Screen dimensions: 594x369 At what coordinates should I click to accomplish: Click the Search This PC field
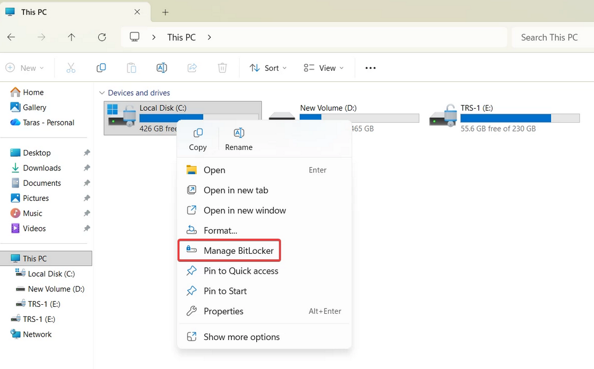pos(550,37)
